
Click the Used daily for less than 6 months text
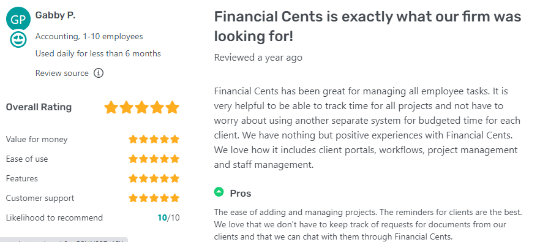(98, 53)
